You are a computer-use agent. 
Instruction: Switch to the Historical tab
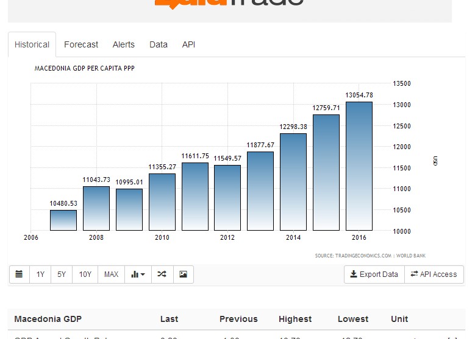tap(32, 44)
